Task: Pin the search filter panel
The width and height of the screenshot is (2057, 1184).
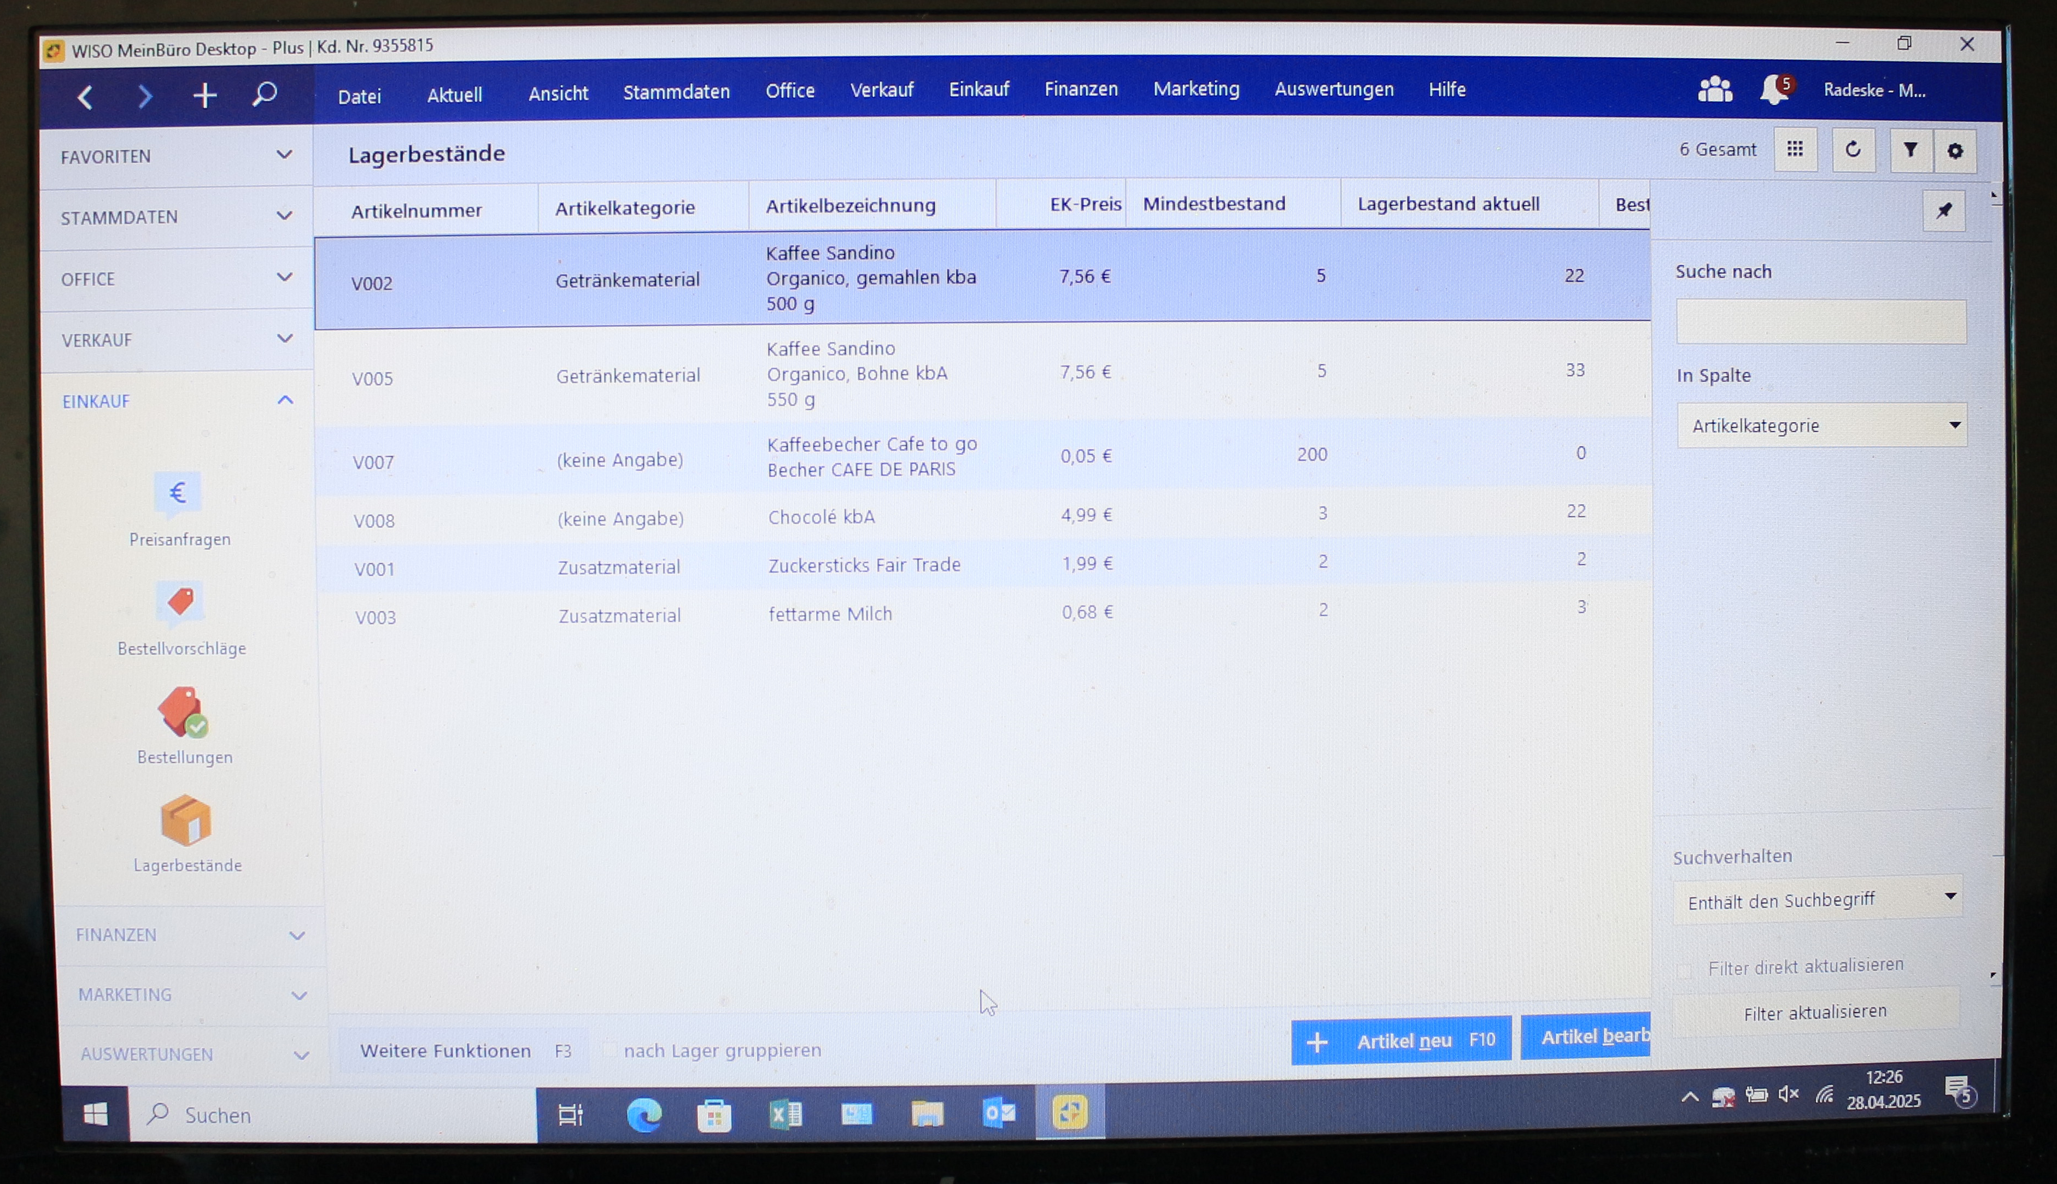Action: pyautogui.click(x=1943, y=210)
